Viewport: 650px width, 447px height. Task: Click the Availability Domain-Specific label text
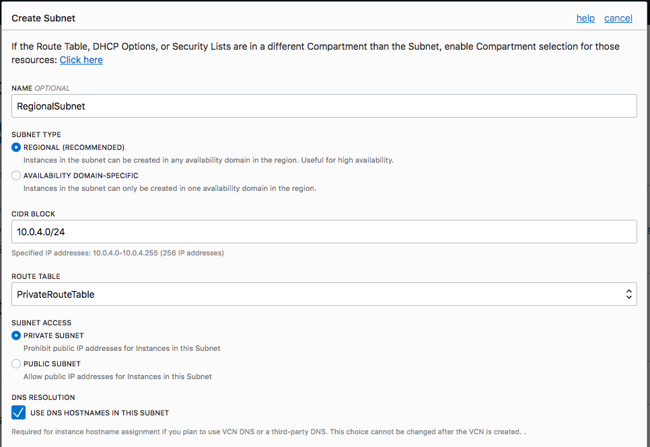click(81, 175)
